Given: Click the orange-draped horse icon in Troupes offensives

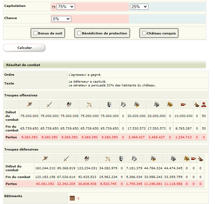Looking at the screenshot, I should coord(137,105).
